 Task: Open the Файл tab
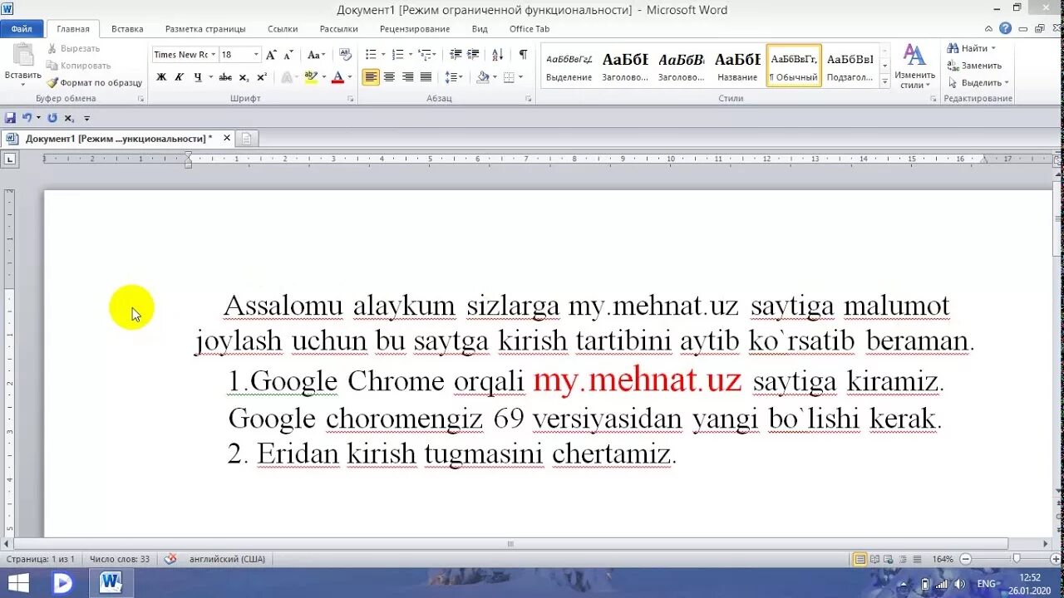tap(22, 29)
